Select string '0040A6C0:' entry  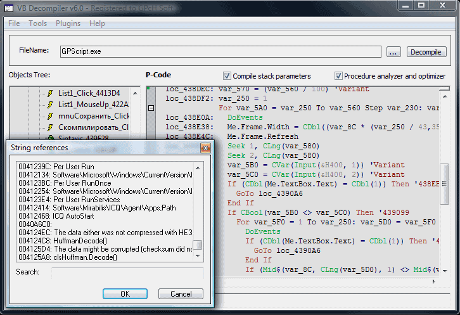(35, 224)
